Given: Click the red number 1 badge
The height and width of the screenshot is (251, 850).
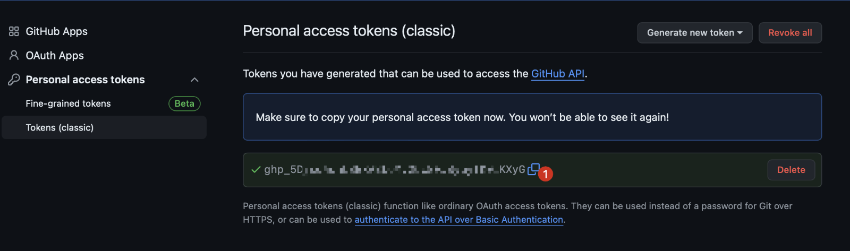Looking at the screenshot, I should [546, 174].
